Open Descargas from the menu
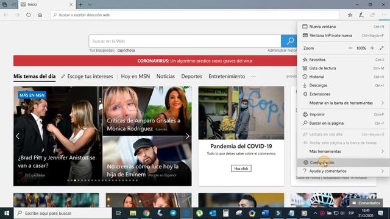Image resolution: width=390 pixels, height=219 pixels. coord(343,85)
